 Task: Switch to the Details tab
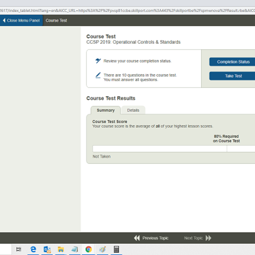pos(133,110)
